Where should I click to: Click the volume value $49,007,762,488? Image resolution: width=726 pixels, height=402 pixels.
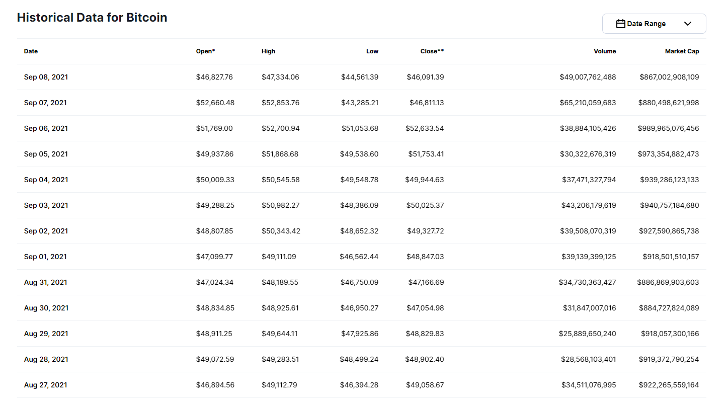tap(588, 77)
